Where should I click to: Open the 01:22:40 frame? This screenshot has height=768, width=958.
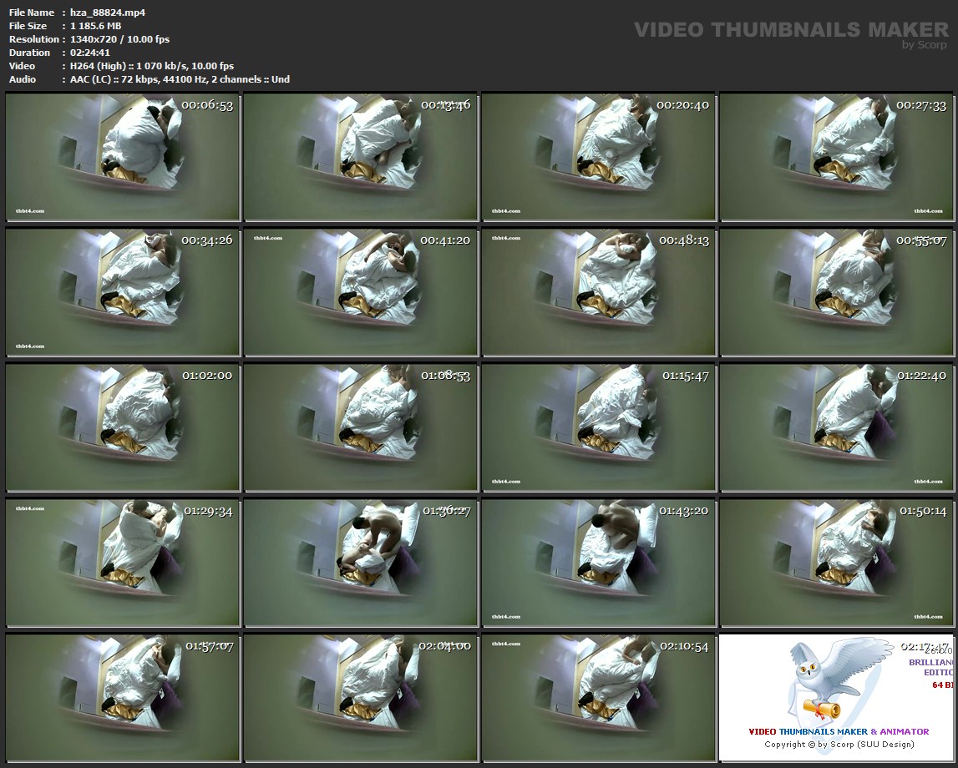click(837, 427)
